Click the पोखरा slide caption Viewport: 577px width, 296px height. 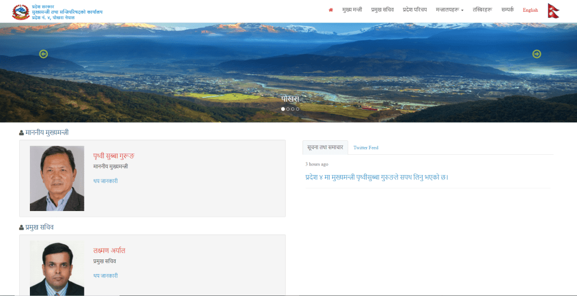click(x=290, y=99)
